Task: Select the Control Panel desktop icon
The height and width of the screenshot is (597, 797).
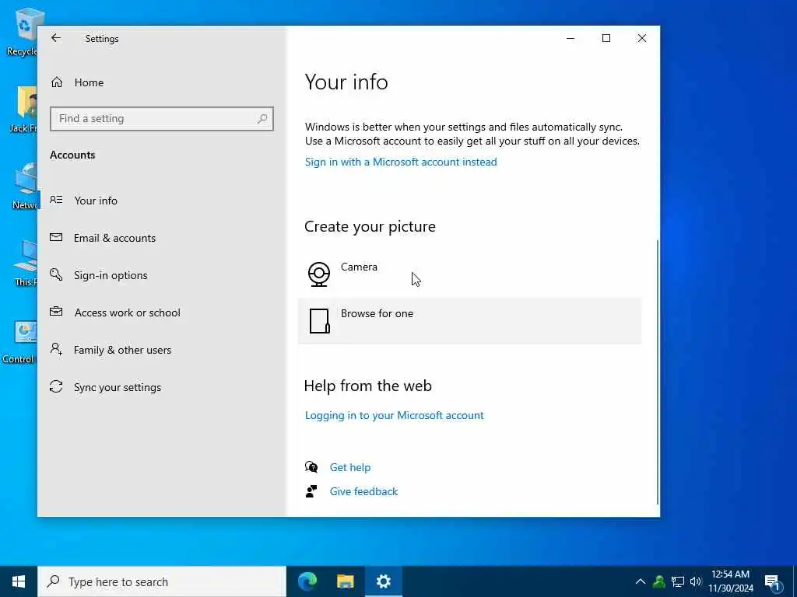Action: click(20, 342)
